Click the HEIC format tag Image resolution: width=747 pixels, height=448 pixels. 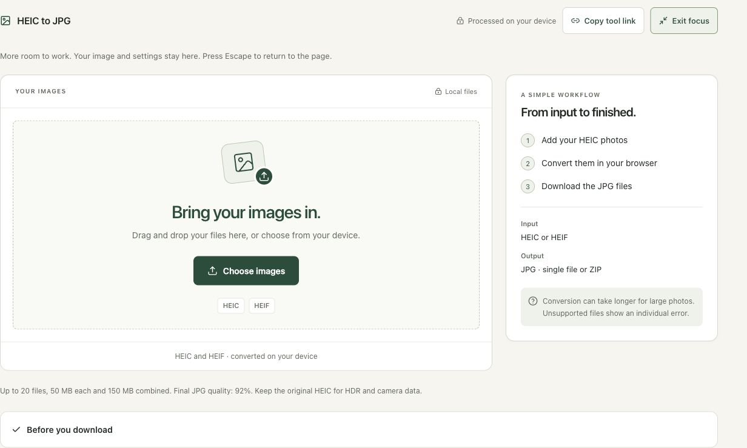[231, 306]
